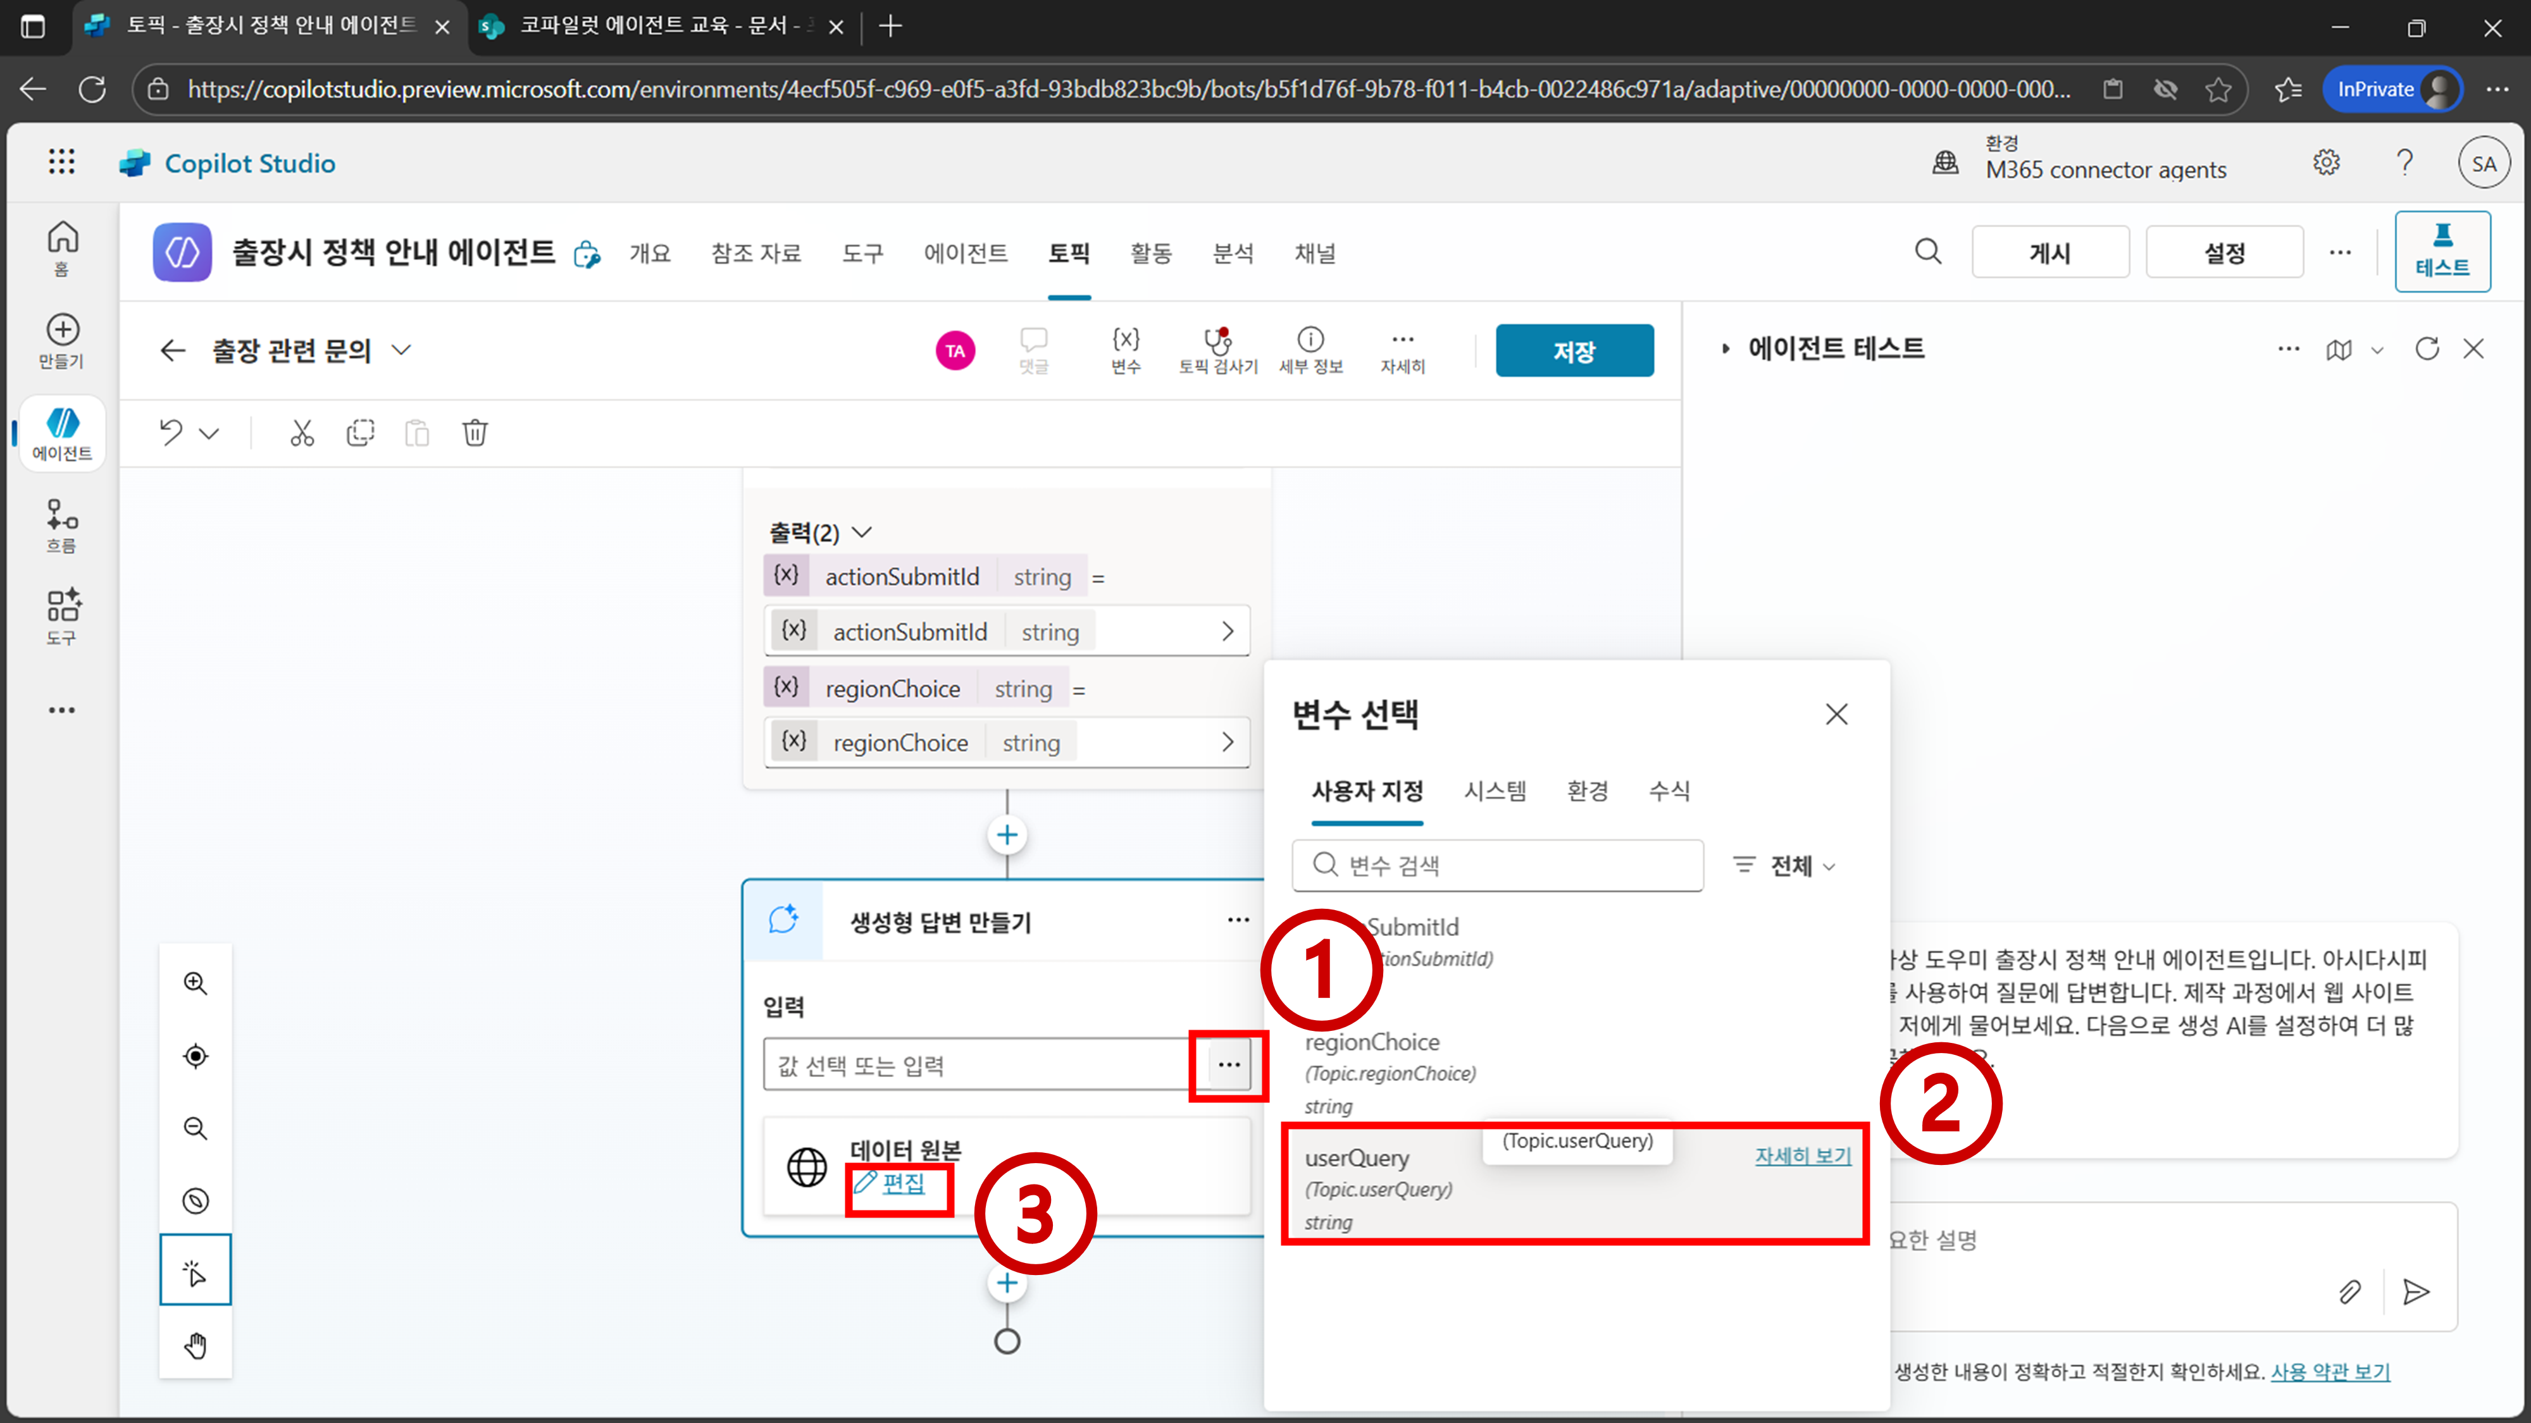Refresh the agent test conversation
Screen dimensions: 2531x1423
2426,348
